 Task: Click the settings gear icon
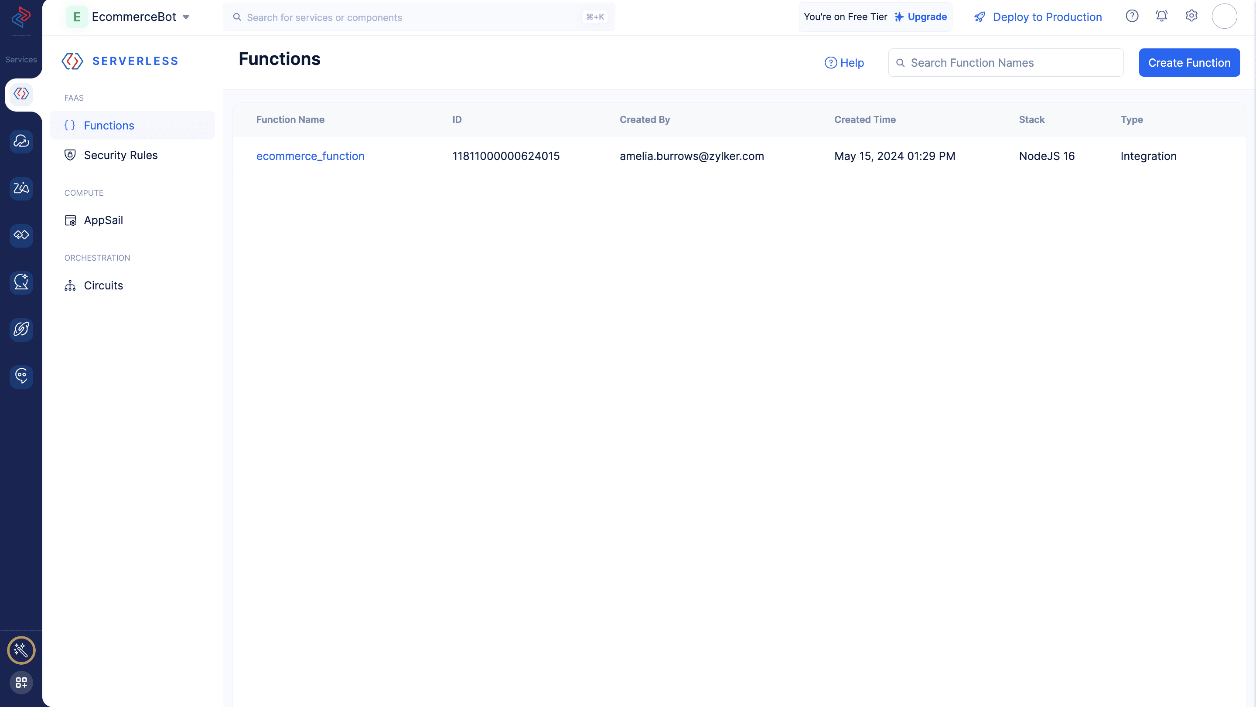click(x=1191, y=17)
